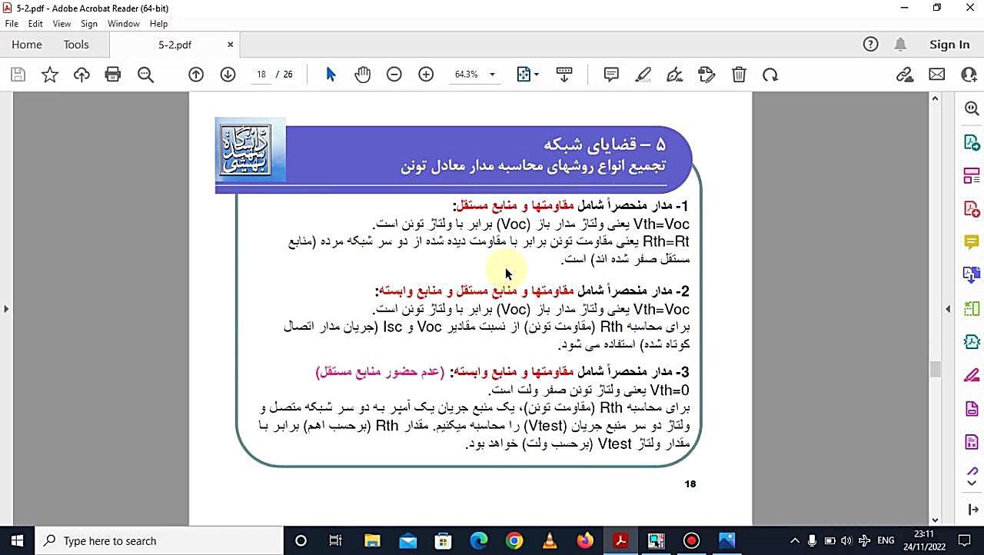
Task: Switch the ENG input language
Action: click(886, 540)
